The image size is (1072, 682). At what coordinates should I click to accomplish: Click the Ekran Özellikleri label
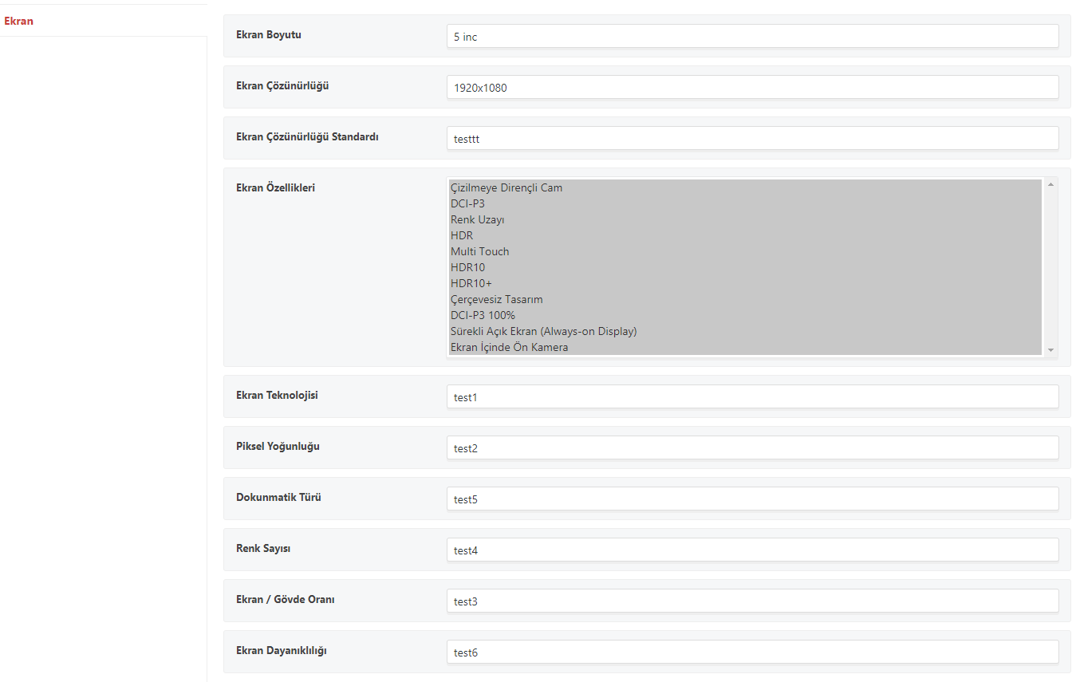coord(275,188)
